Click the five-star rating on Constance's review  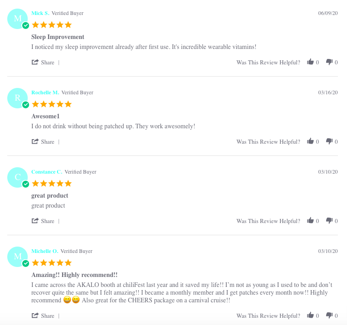point(51,184)
